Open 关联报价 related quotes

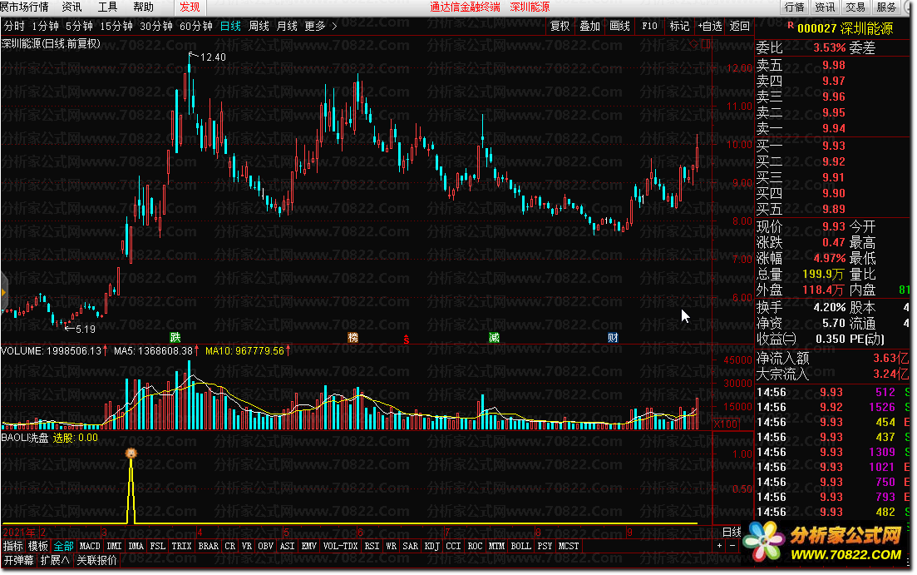tap(96, 560)
